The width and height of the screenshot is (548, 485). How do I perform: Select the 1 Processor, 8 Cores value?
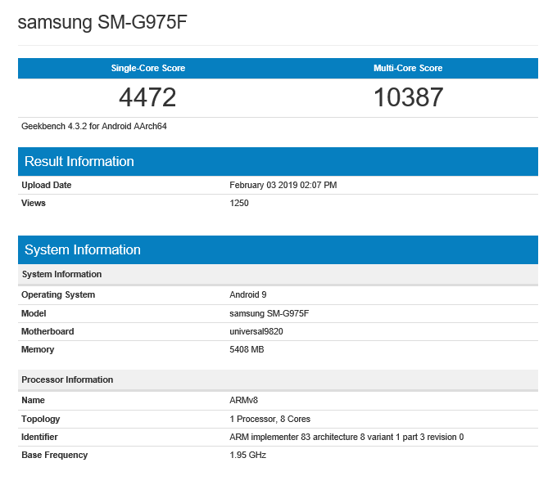[269, 419]
